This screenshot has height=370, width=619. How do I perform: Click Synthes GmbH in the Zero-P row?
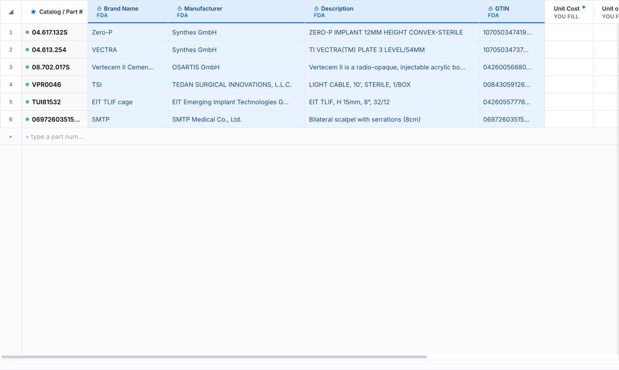click(236, 32)
